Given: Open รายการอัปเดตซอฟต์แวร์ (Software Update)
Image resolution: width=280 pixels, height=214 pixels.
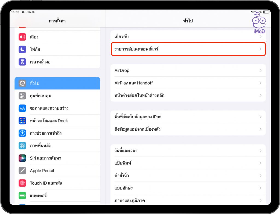Looking at the screenshot, I should point(188,49).
